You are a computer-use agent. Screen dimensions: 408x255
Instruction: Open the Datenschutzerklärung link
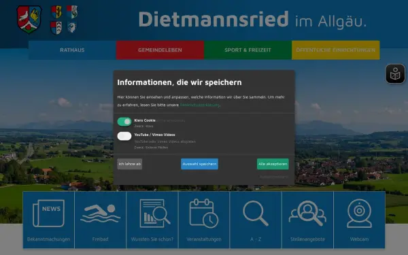point(199,105)
